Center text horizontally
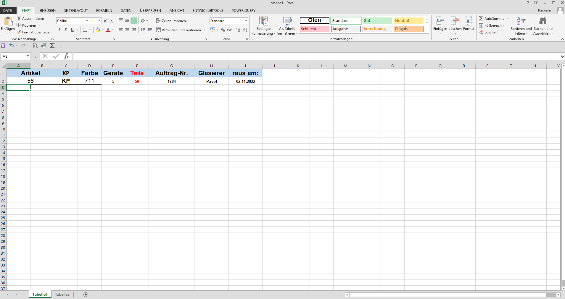Viewport: 565px width, 299px height. pos(127,30)
